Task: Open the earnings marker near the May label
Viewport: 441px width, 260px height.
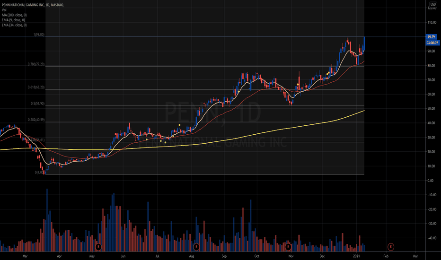Action: pos(98,247)
